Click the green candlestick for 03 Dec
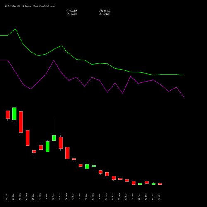 click(x=154, y=184)
